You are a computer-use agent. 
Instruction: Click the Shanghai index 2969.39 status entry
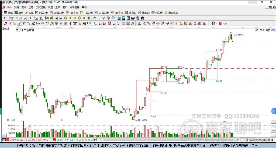point(27,140)
